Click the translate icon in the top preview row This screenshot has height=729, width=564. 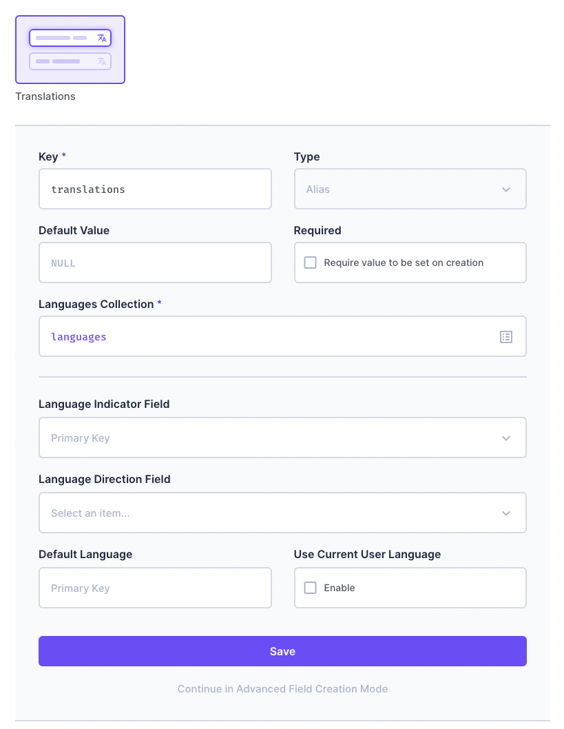pyautogui.click(x=102, y=37)
